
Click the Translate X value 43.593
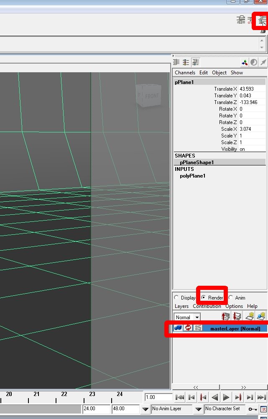[x=252, y=89]
